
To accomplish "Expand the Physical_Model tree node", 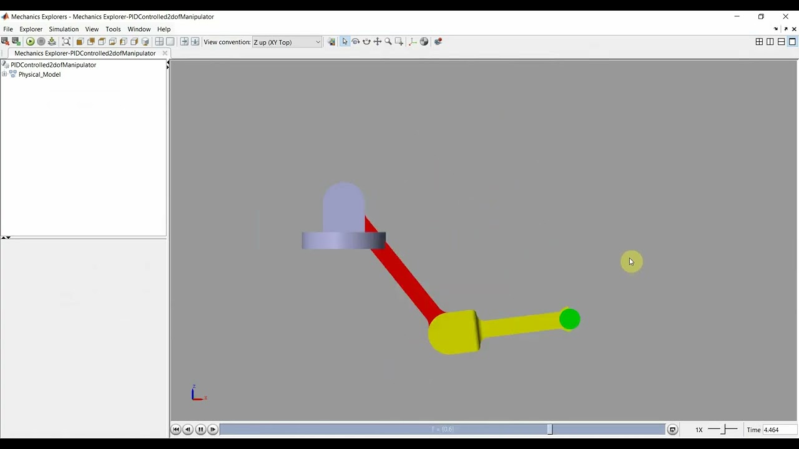I will pyautogui.click(x=4, y=74).
